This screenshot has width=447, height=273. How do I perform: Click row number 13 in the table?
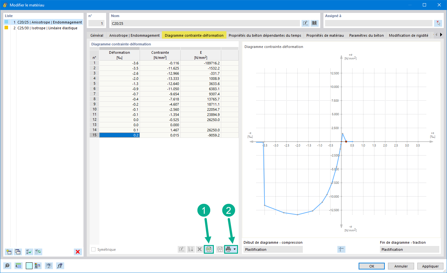pos(94,125)
